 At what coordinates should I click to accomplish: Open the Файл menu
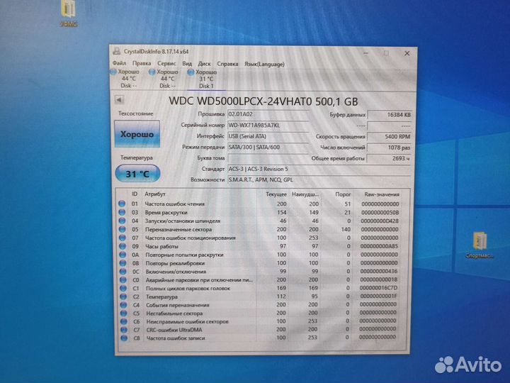click(x=119, y=63)
